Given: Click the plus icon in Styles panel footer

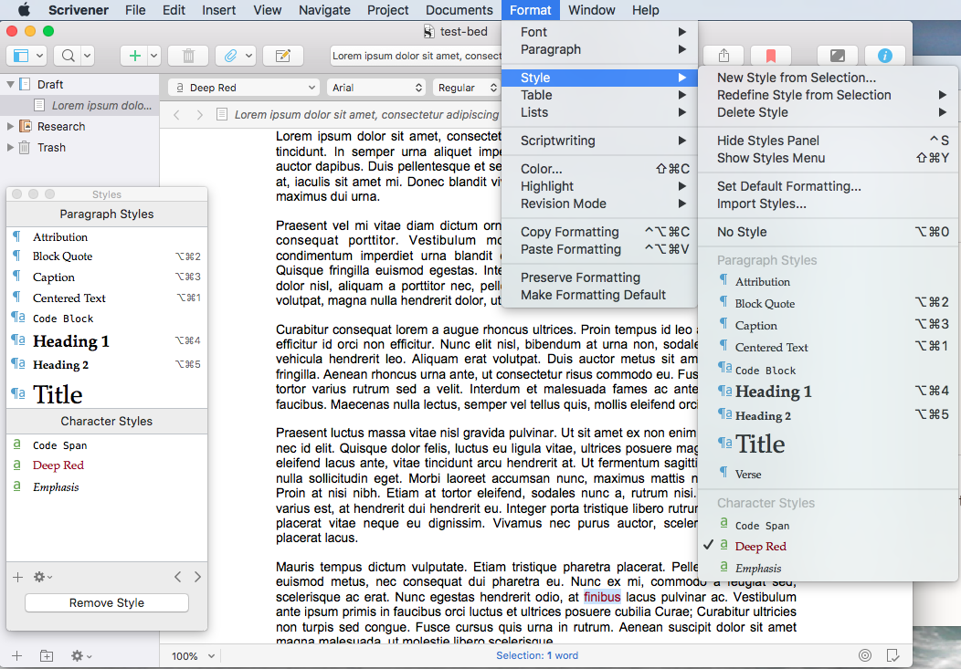Looking at the screenshot, I should tap(17, 577).
